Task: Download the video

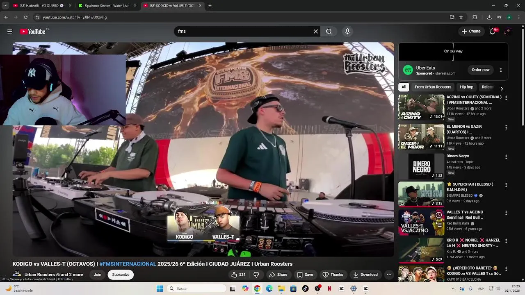Action: tap(365, 275)
